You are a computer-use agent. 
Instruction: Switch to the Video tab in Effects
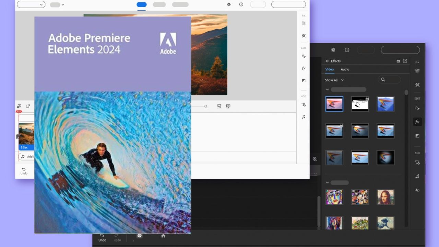329,69
